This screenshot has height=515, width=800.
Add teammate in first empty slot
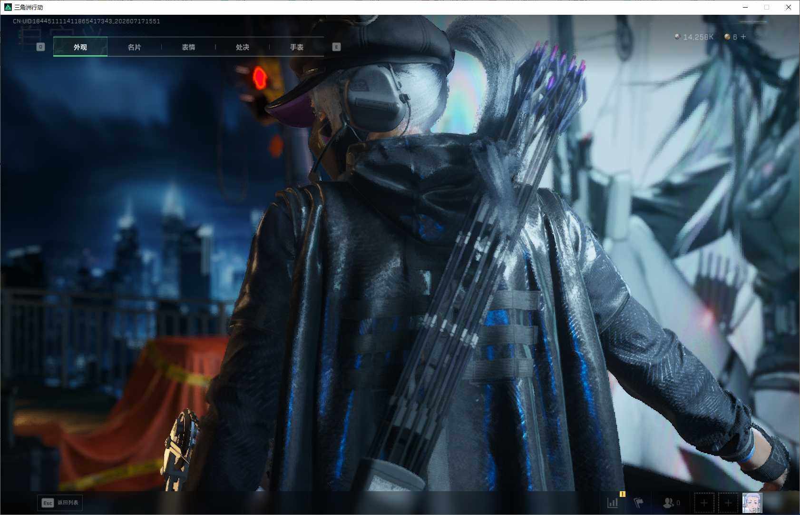coord(704,503)
